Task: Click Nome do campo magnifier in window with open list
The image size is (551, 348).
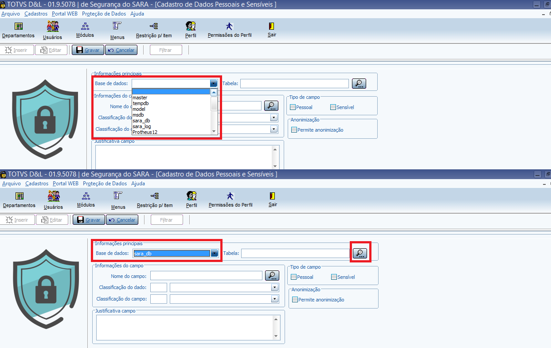Action: tap(271, 106)
